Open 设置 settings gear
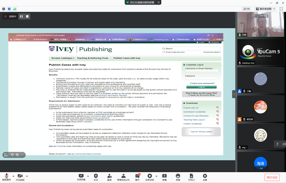Screen dimensions: 286x183 [205, 177]
